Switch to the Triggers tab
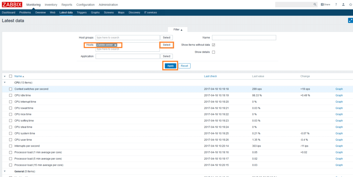 point(82,12)
